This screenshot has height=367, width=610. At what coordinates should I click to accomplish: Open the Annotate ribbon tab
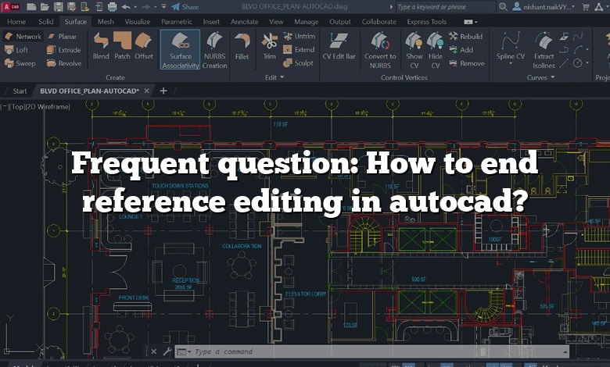(x=244, y=22)
